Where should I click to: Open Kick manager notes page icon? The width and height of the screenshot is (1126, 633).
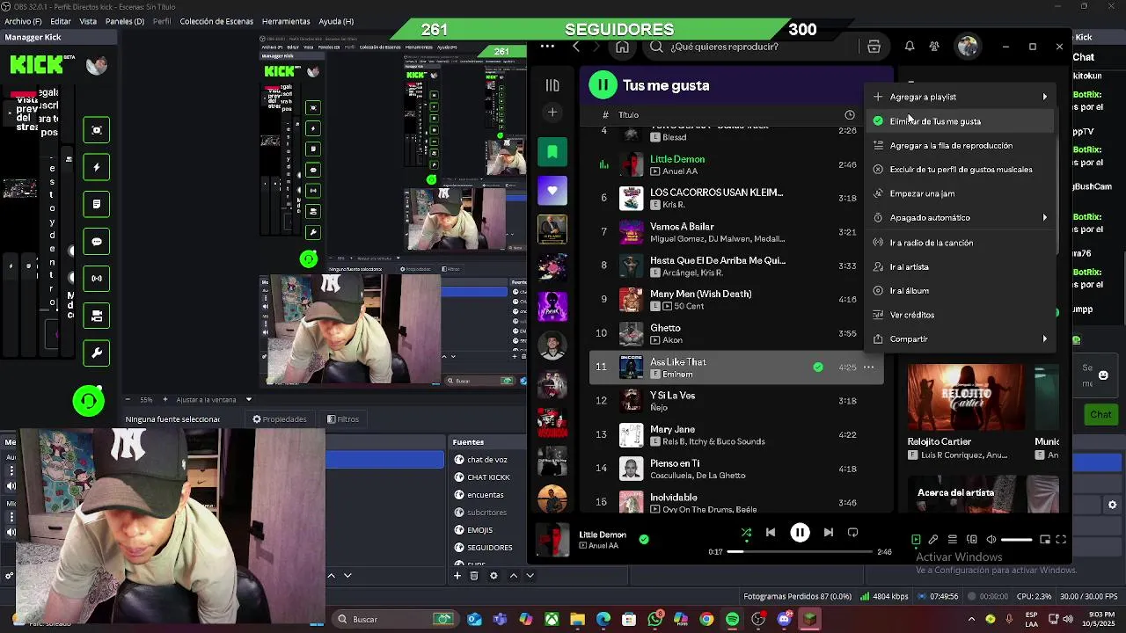click(x=97, y=204)
